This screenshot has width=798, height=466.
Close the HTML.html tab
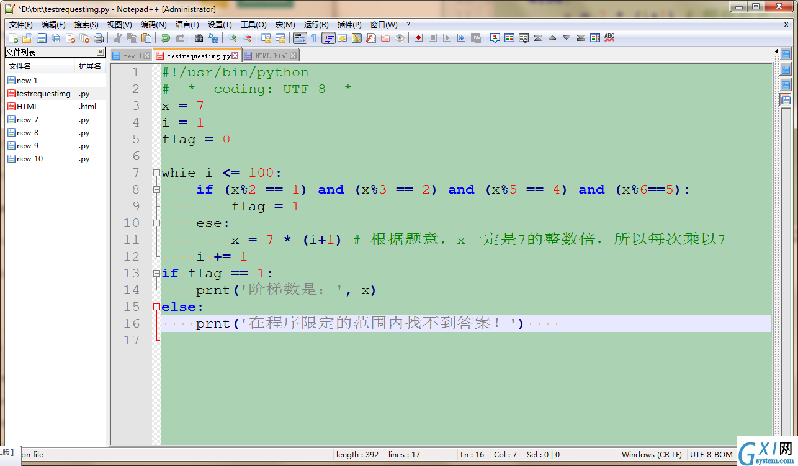point(294,56)
